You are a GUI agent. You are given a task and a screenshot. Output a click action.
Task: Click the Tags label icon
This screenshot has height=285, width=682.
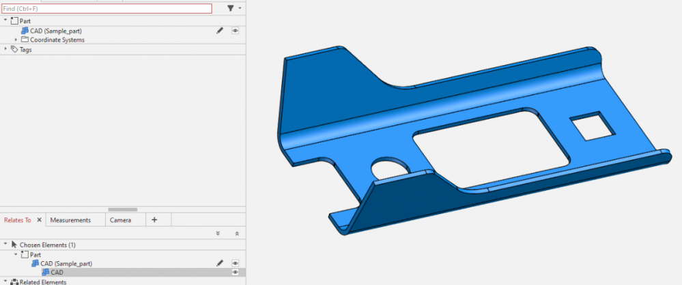click(14, 49)
